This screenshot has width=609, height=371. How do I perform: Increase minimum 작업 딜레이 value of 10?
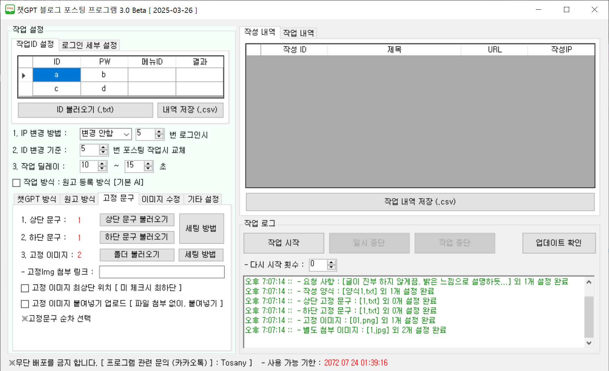click(102, 164)
